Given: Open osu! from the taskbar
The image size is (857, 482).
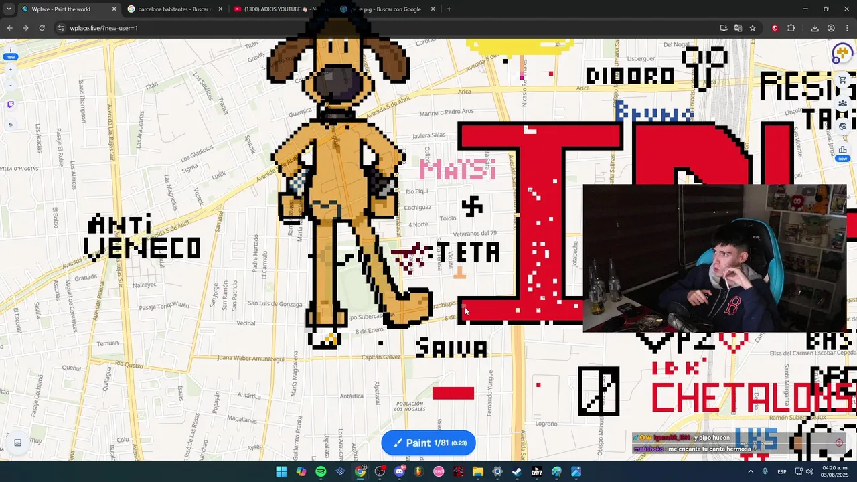Looking at the screenshot, I should point(439,471).
